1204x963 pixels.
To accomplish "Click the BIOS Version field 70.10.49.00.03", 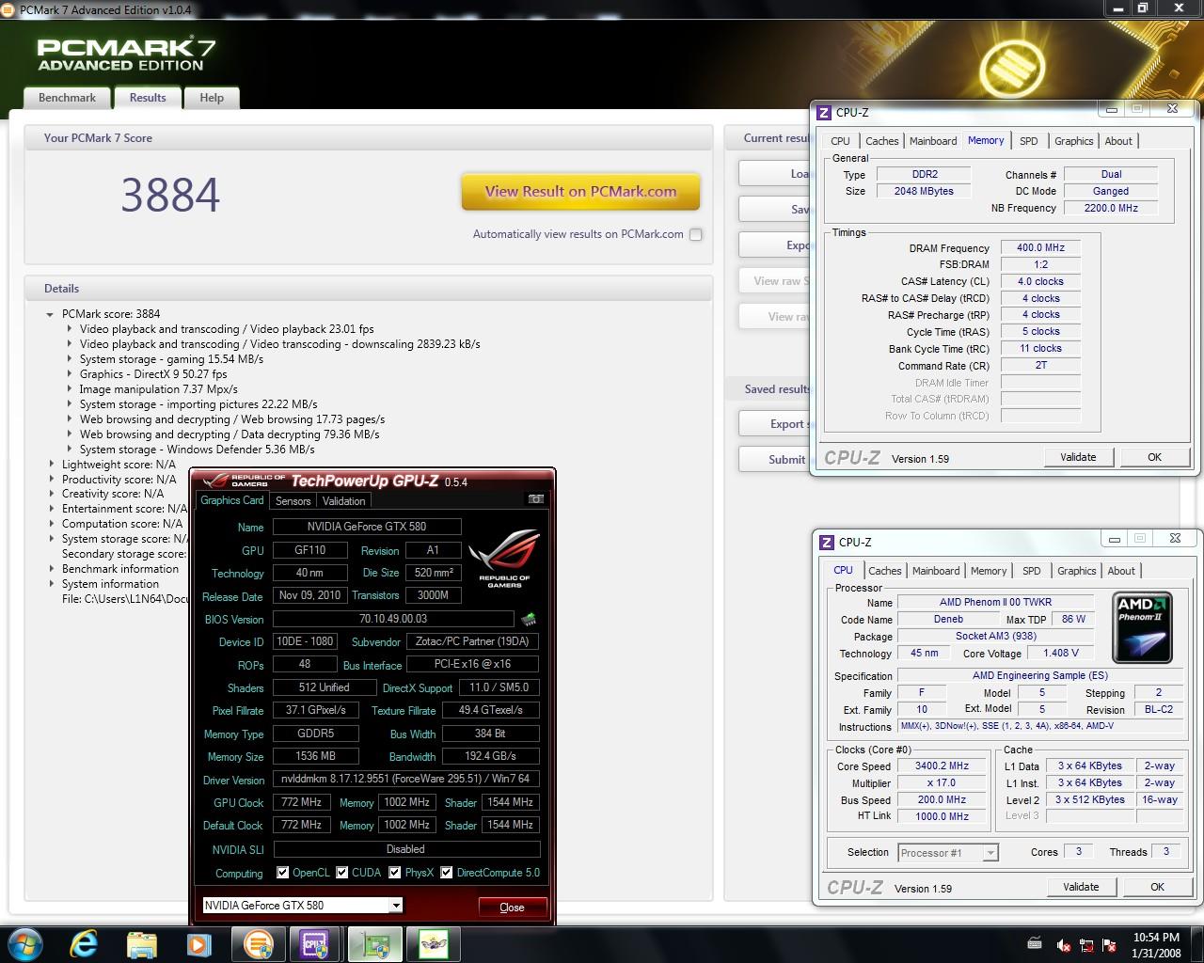I will [393, 619].
